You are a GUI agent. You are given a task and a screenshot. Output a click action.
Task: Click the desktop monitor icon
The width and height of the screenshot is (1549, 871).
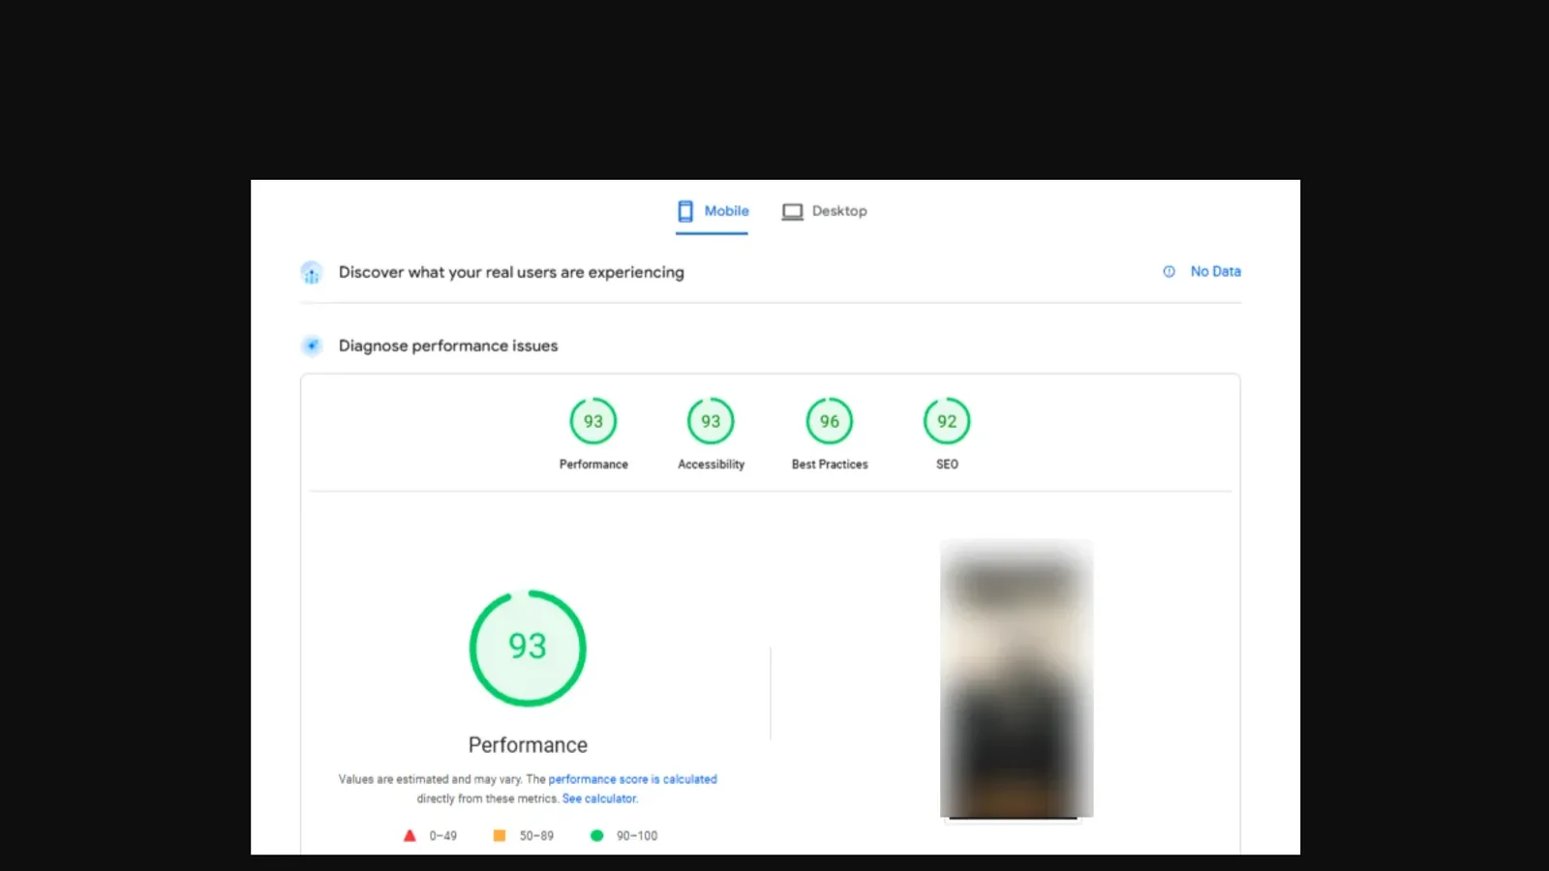[793, 212]
